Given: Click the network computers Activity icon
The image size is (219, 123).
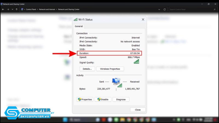Looking at the screenshot, I should [117, 82].
